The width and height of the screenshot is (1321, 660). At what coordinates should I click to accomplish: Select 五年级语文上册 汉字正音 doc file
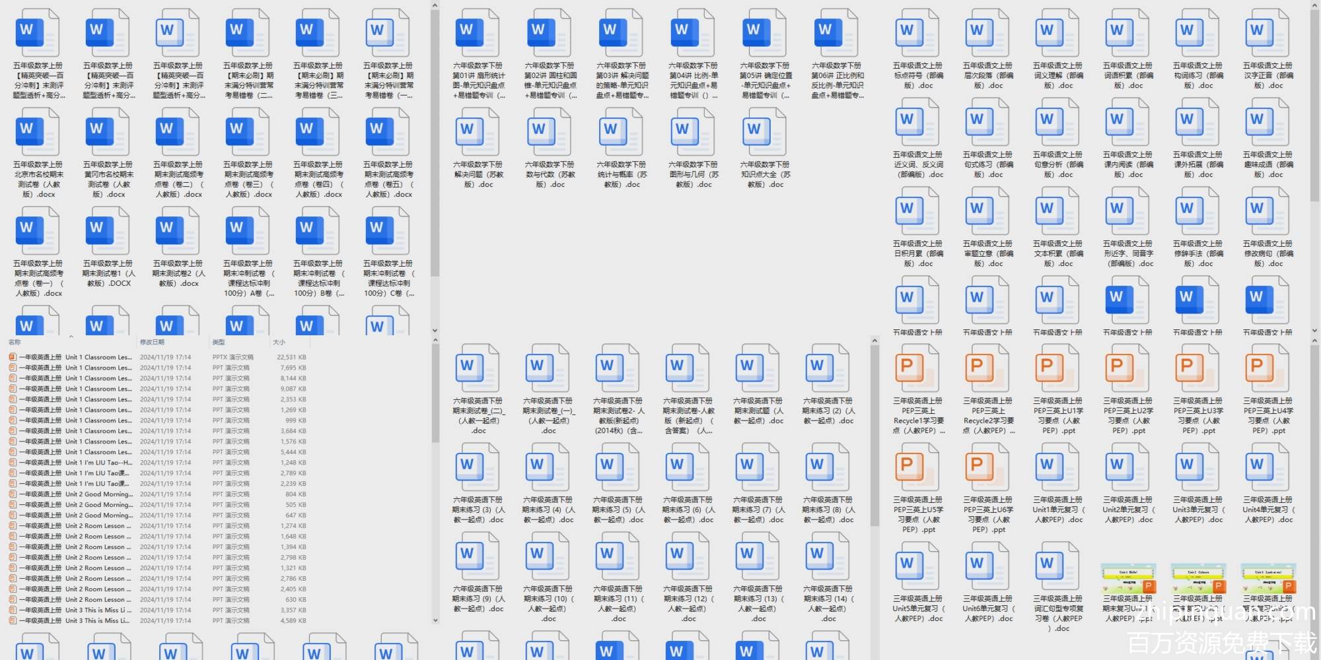(x=1268, y=49)
